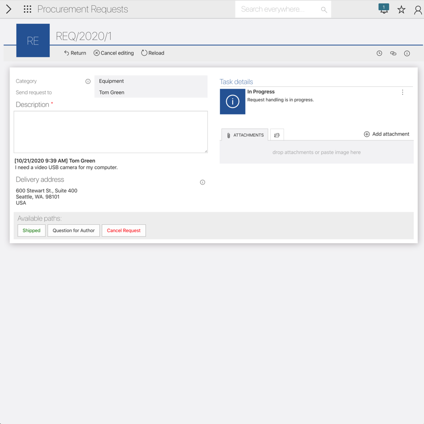Image resolution: width=424 pixels, height=424 pixels.
Task: Click the Question for Author button
Action: [74, 231]
